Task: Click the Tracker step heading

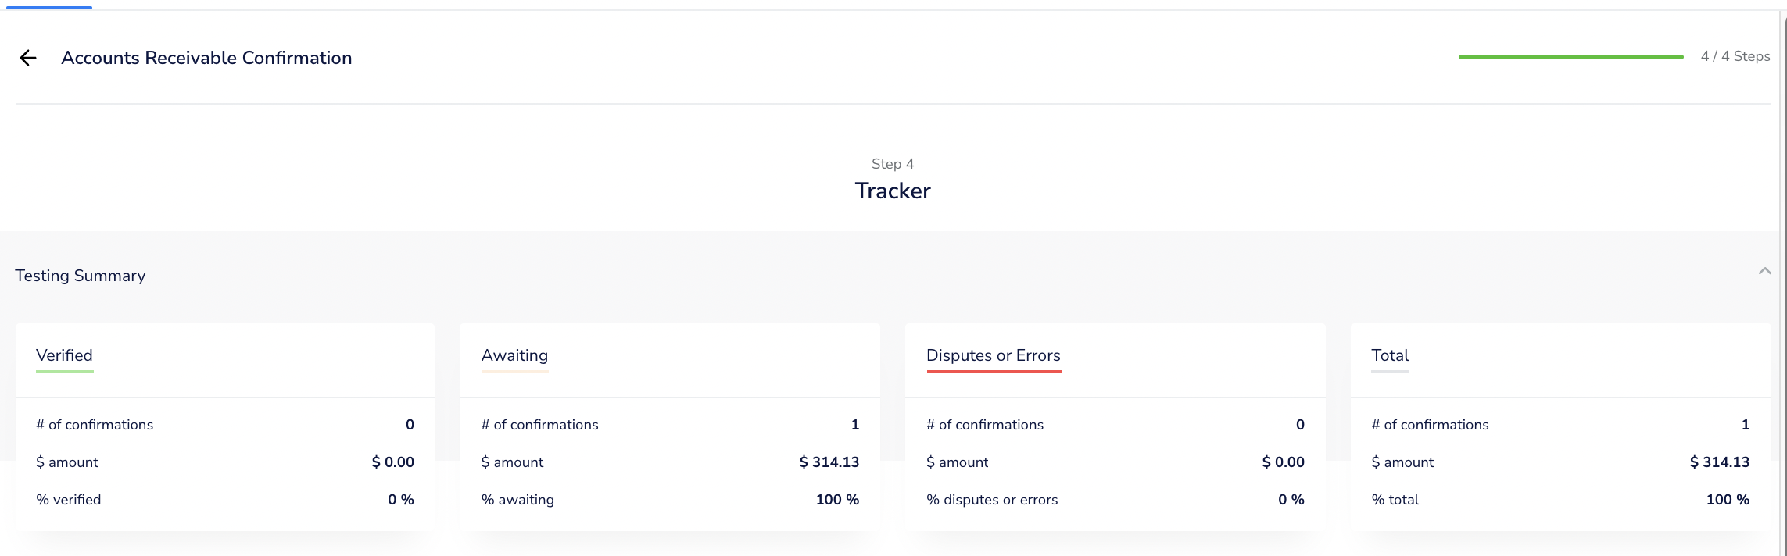Action: click(x=892, y=191)
